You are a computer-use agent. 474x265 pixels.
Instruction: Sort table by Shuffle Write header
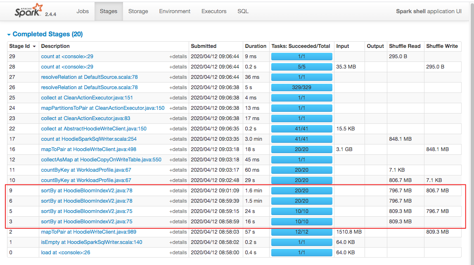442,46
